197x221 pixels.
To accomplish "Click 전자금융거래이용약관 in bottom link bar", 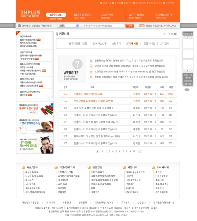I will pos(164,202).
